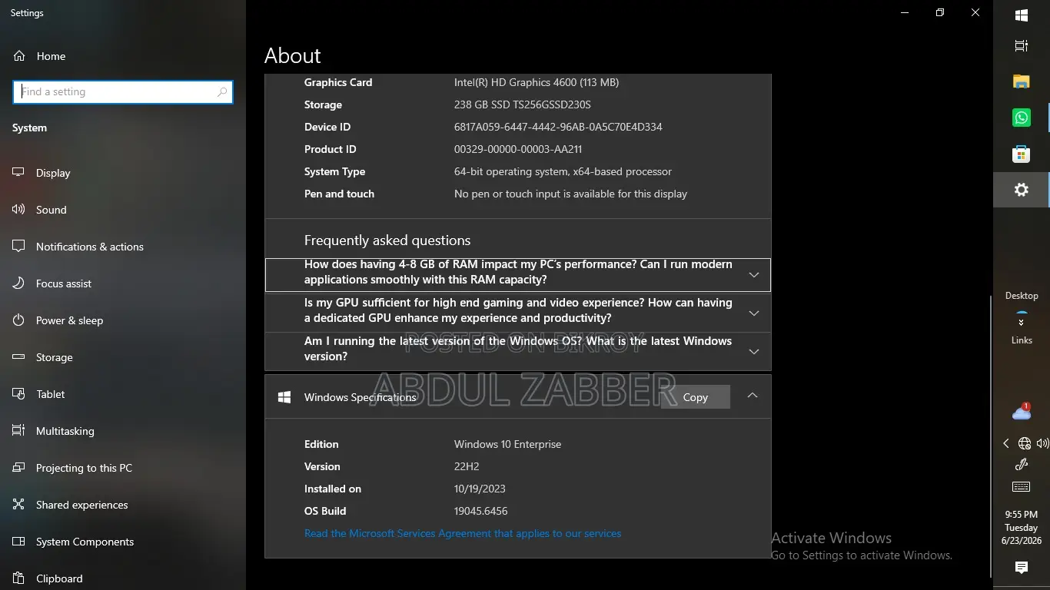
Task: Launch File Explorer from the taskbar
Action: tap(1022, 81)
